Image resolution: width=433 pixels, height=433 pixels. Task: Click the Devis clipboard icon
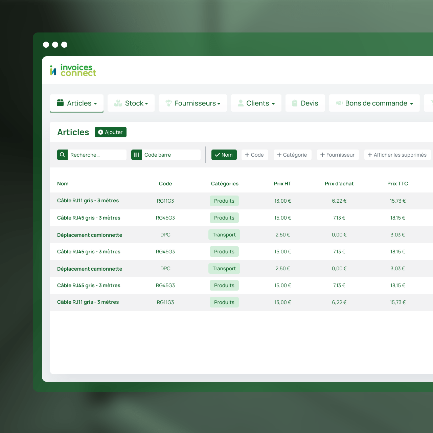(x=295, y=103)
